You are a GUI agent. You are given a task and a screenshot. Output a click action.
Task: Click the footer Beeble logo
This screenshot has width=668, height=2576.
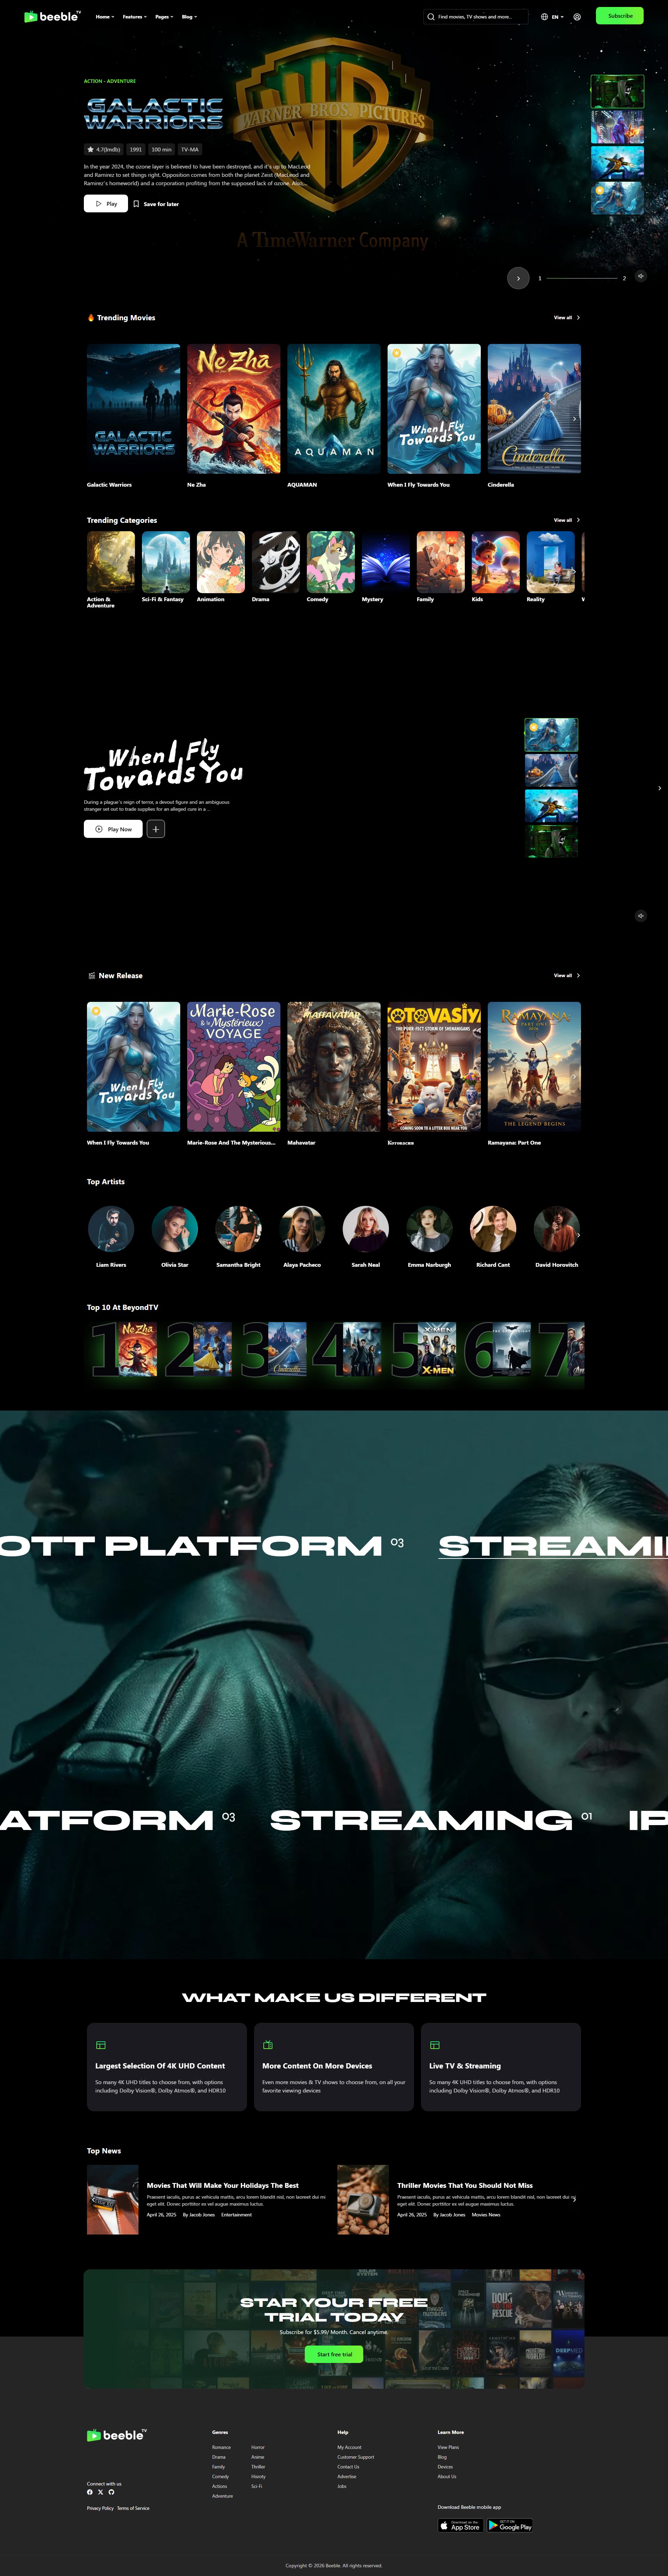click(117, 2435)
